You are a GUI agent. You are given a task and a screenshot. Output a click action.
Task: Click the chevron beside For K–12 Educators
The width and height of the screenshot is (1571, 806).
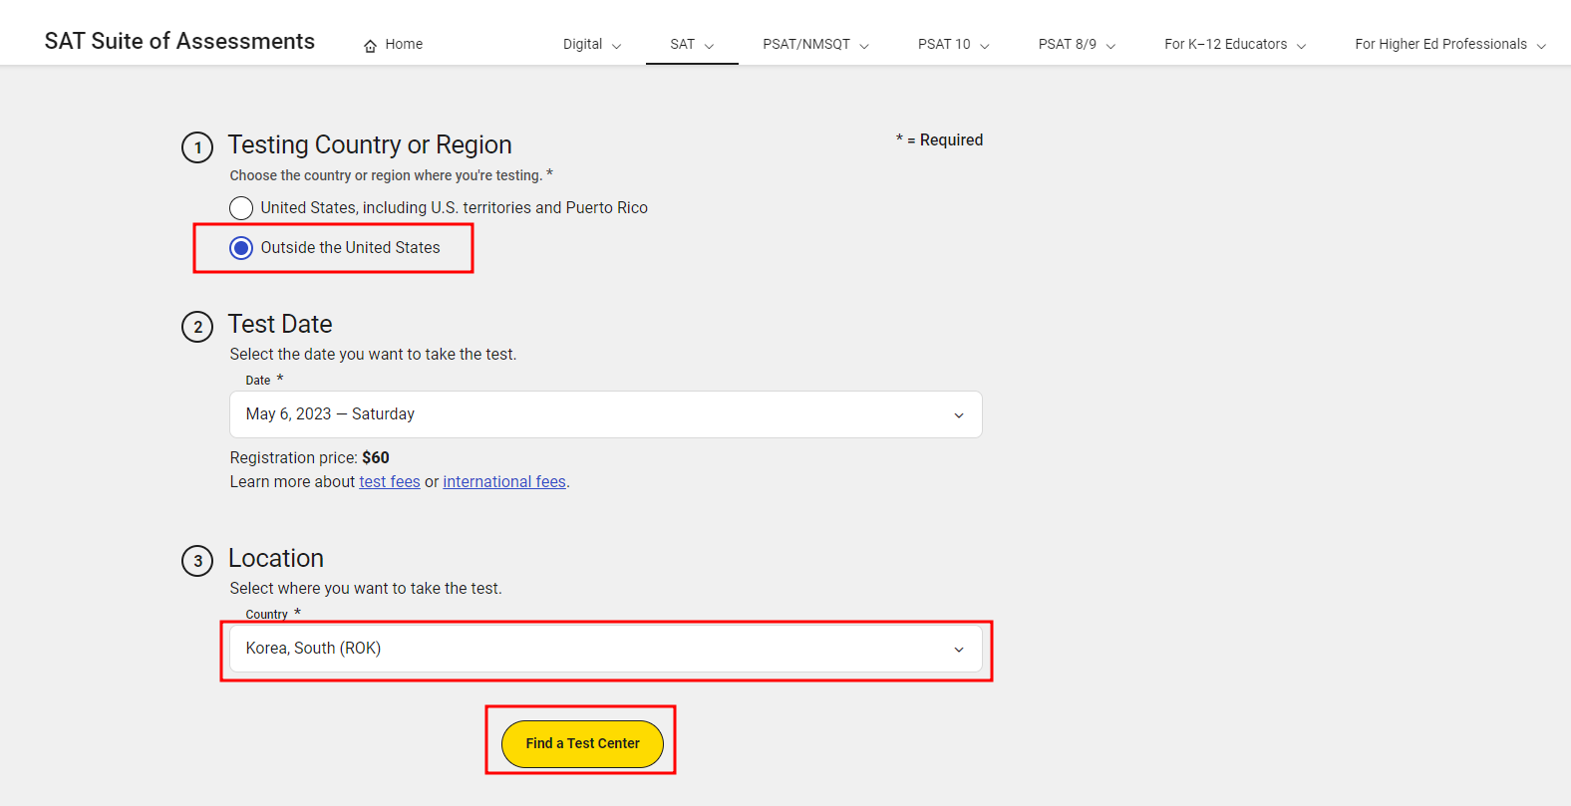point(1301,46)
